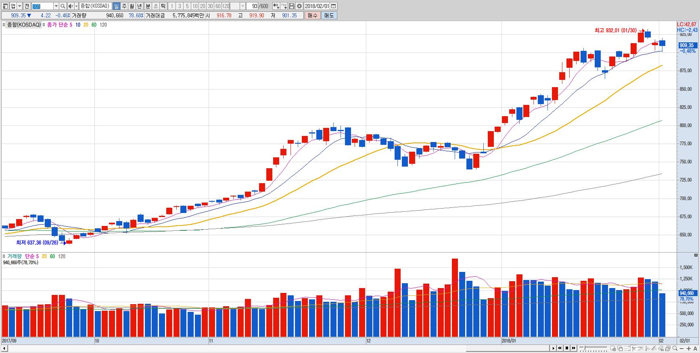Click the search magnifier next to the code field
The width and height of the screenshot is (700, 353).
63,6
